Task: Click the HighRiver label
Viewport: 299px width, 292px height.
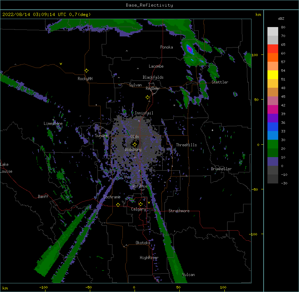Action: tap(149, 258)
